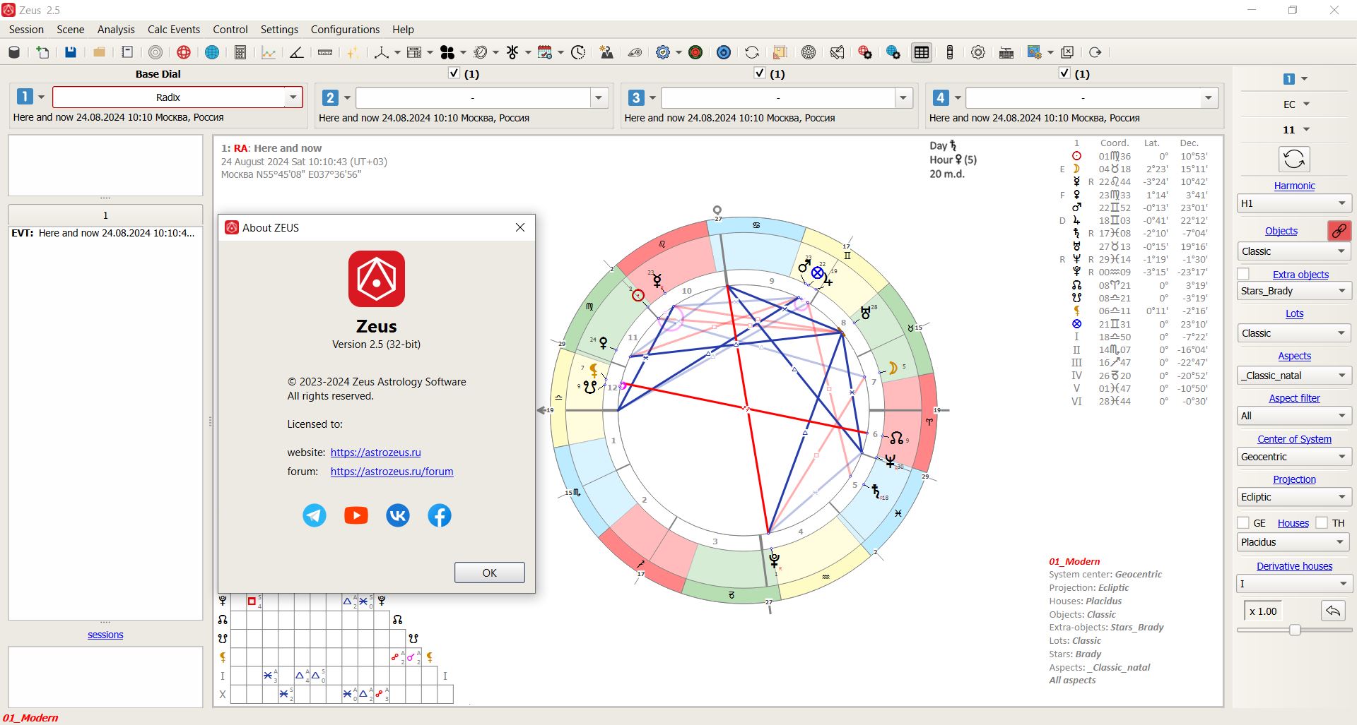Click the ruler toolbar icon
The image size is (1357, 725).
(x=325, y=52)
